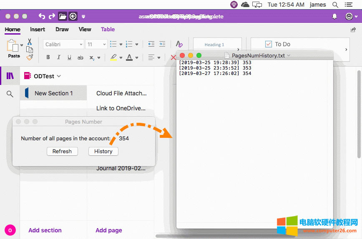
Task: Open the font size 11 dropdown
Action: pyautogui.click(x=96, y=44)
